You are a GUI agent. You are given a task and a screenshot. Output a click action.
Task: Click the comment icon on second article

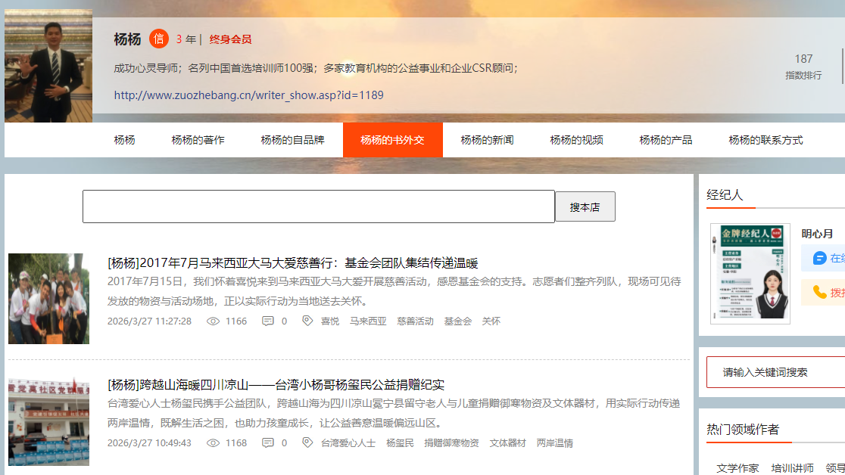[x=268, y=443]
